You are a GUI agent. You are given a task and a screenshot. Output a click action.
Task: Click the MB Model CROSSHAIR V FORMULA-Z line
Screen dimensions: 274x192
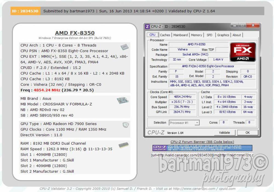coord(56,104)
